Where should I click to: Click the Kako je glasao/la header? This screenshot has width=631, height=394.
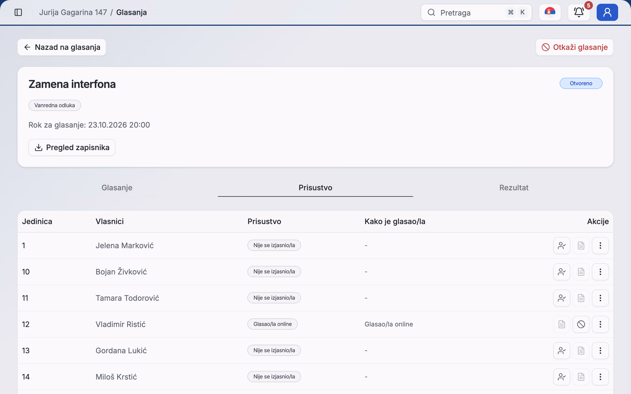(x=395, y=221)
